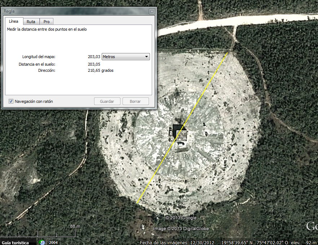Click the historical imagery clock icon

point(42,242)
